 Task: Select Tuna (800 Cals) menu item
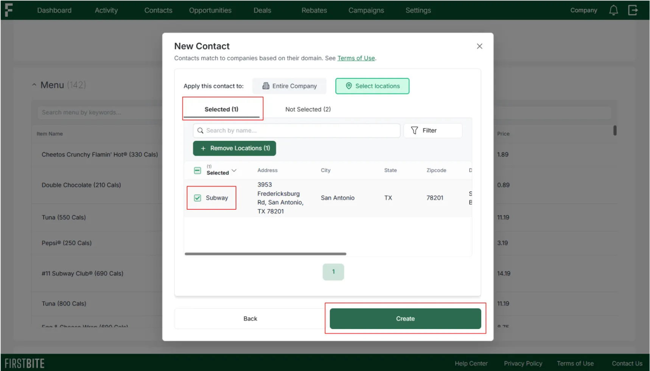(x=64, y=304)
